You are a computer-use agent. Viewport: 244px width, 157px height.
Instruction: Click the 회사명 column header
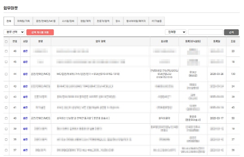[x=164, y=41]
